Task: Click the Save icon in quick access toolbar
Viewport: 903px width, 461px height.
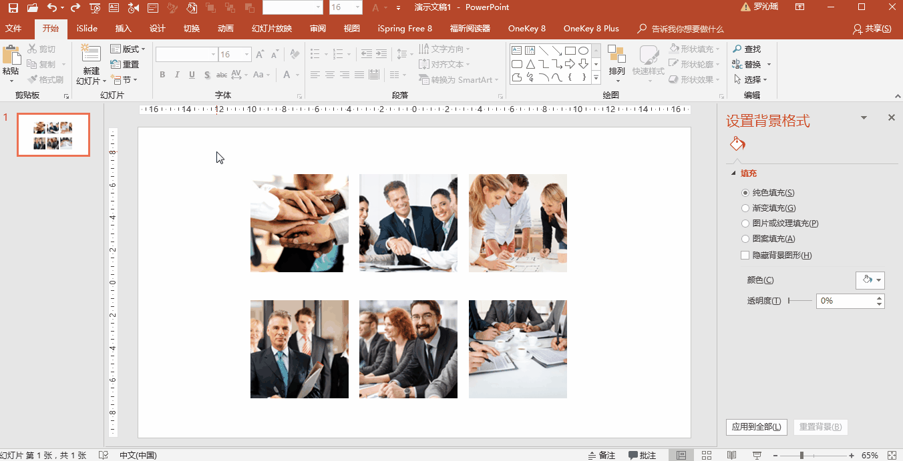Action: pos(13,7)
